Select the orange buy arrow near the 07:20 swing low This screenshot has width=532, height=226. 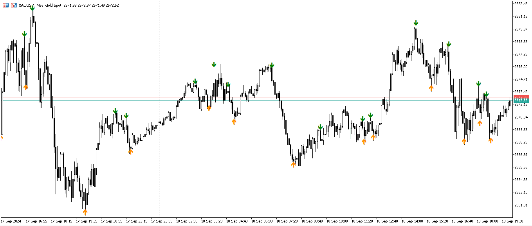click(293, 164)
